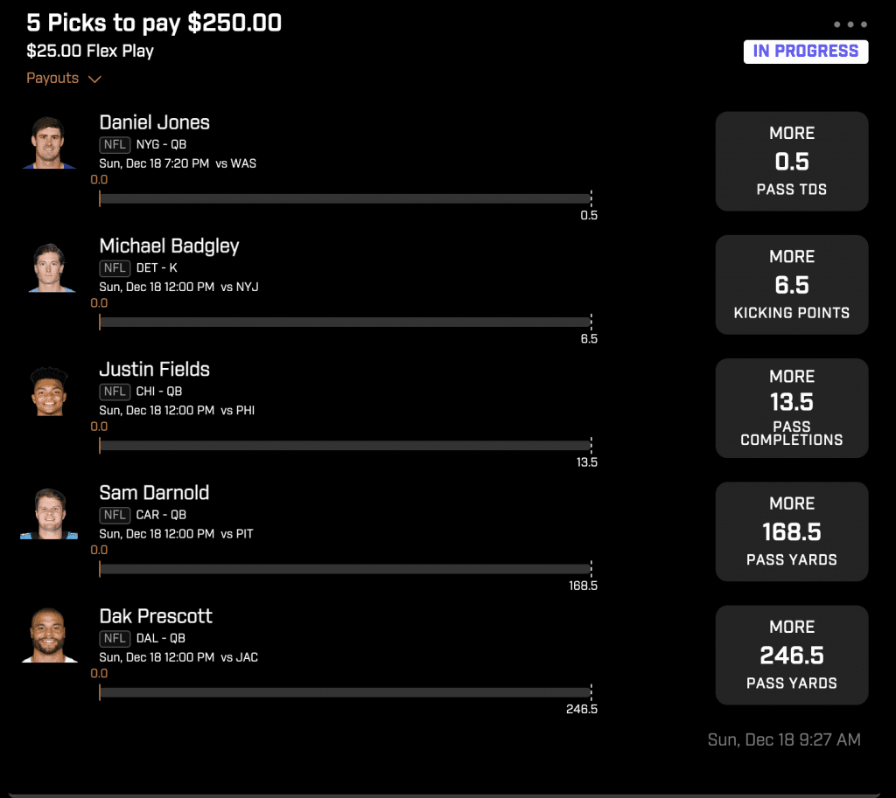896x798 pixels.
Task: Select the MORE 6.5 Kicking Points card
Action: coord(791,284)
